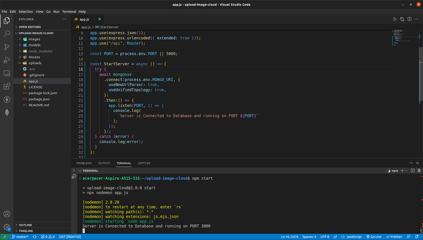Viewport: 423px width, 240px height.
Task: Open the Source Control view
Action: 7,47
